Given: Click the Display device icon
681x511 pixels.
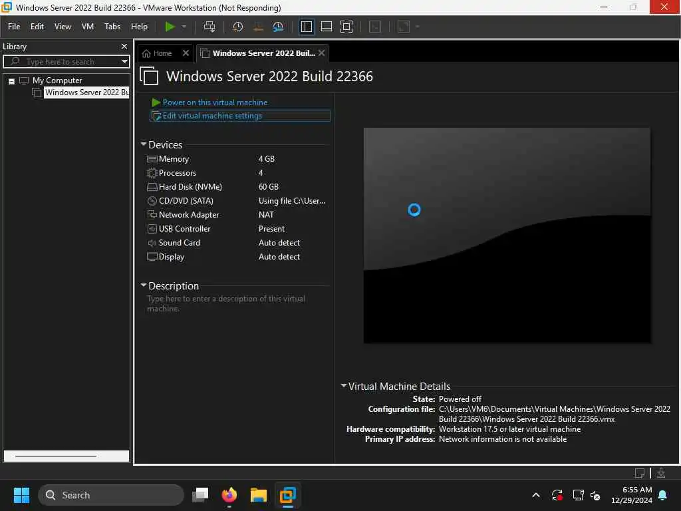Looking at the screenshot, I should [152, 257].
